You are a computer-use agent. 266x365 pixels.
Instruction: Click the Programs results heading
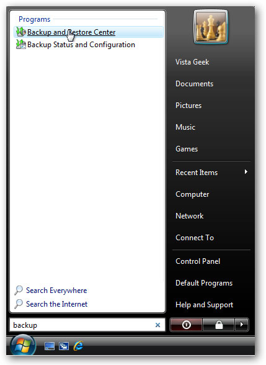tap(34, 19)
